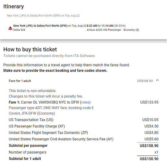Click the Economy (E) cabin label

tap(131, 30)
